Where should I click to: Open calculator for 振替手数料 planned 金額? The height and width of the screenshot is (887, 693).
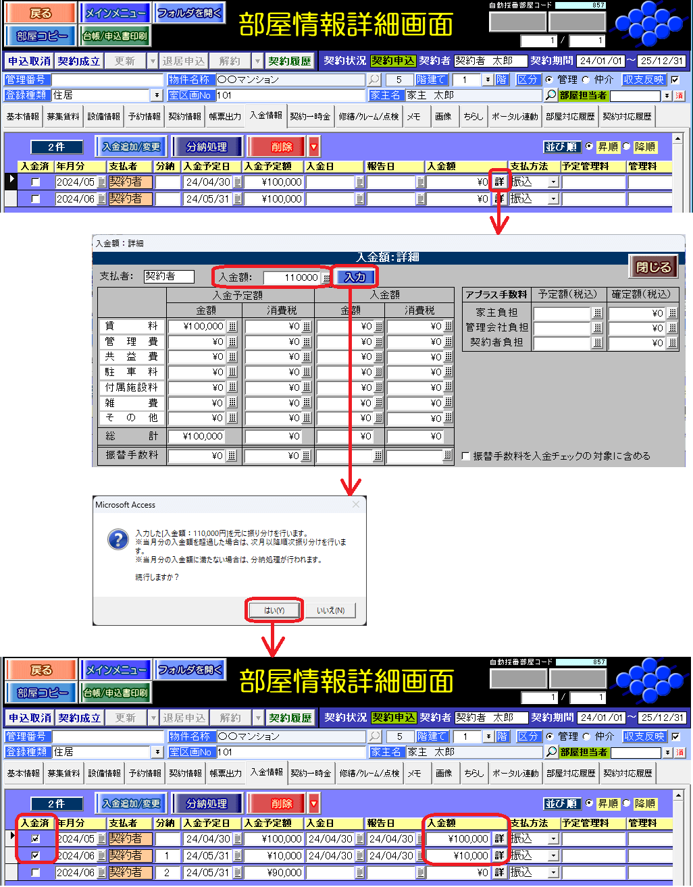click(232, 456)
